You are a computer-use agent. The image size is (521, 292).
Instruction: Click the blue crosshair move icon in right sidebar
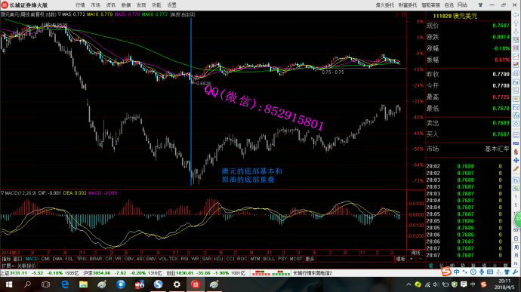516,161
